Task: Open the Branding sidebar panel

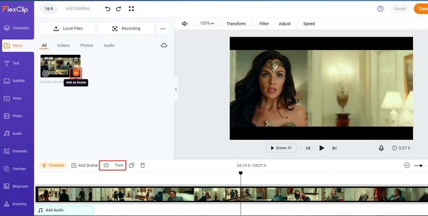Action: tap(15, 204)
